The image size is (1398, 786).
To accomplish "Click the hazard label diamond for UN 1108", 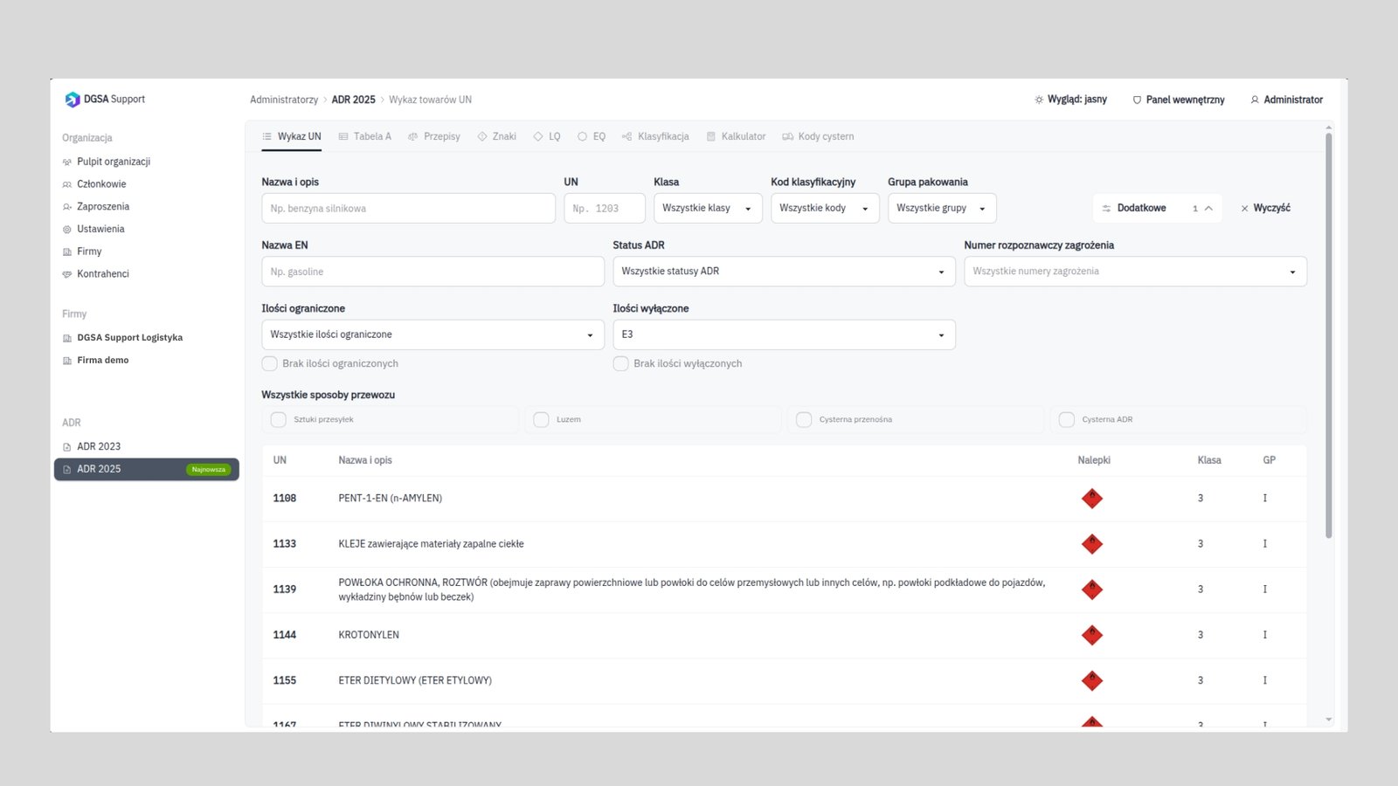I will point(1092,499).
